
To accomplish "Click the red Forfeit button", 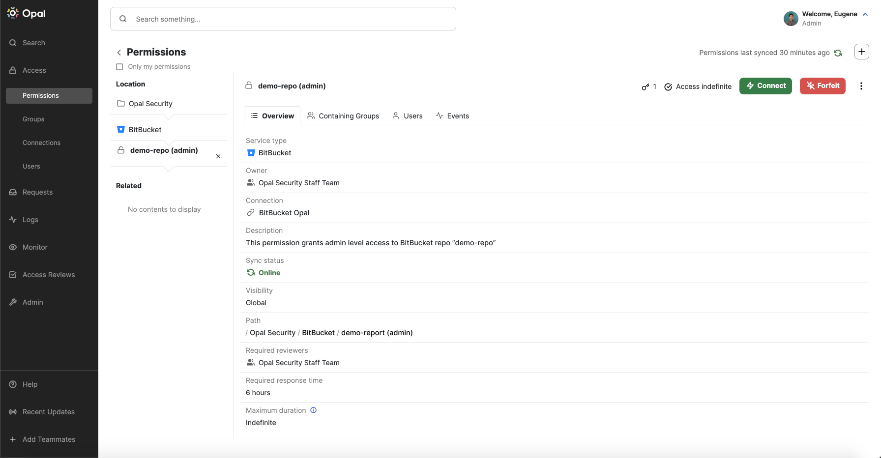I will [822, 86].
